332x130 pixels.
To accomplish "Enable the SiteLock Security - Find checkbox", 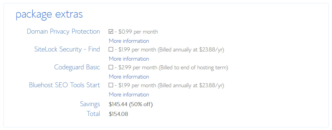I will [x=111, y=50].
